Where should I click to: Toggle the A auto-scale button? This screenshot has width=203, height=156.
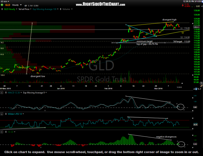[194, 89]
